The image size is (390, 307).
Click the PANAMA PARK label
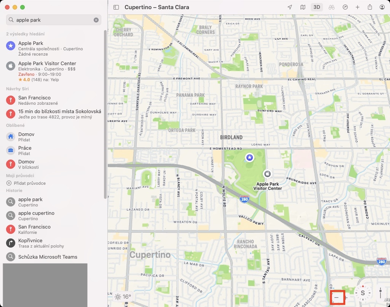[190, 95]
